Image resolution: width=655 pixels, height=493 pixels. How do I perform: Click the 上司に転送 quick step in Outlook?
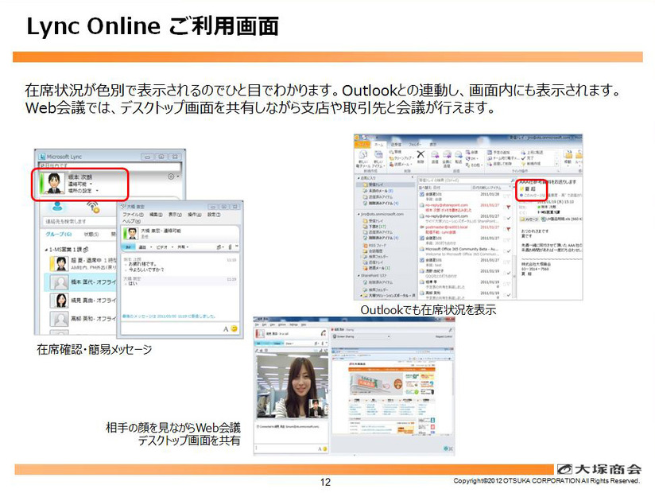click(x=532, y=153)
